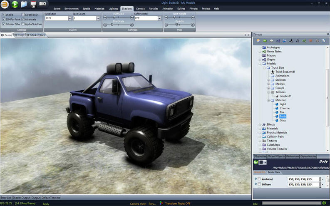The width and height of the screenshot is (330, 206).
Task: Open the Camera ribbon tab
Action: (x=140, y=9)
